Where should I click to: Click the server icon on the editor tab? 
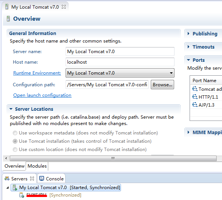coord(7,7)
